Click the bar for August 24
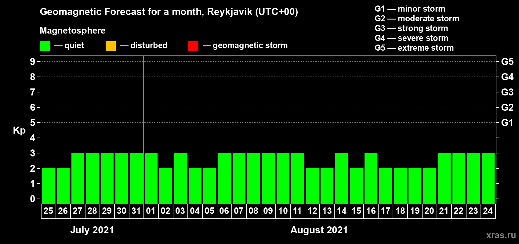 (488, 178)
